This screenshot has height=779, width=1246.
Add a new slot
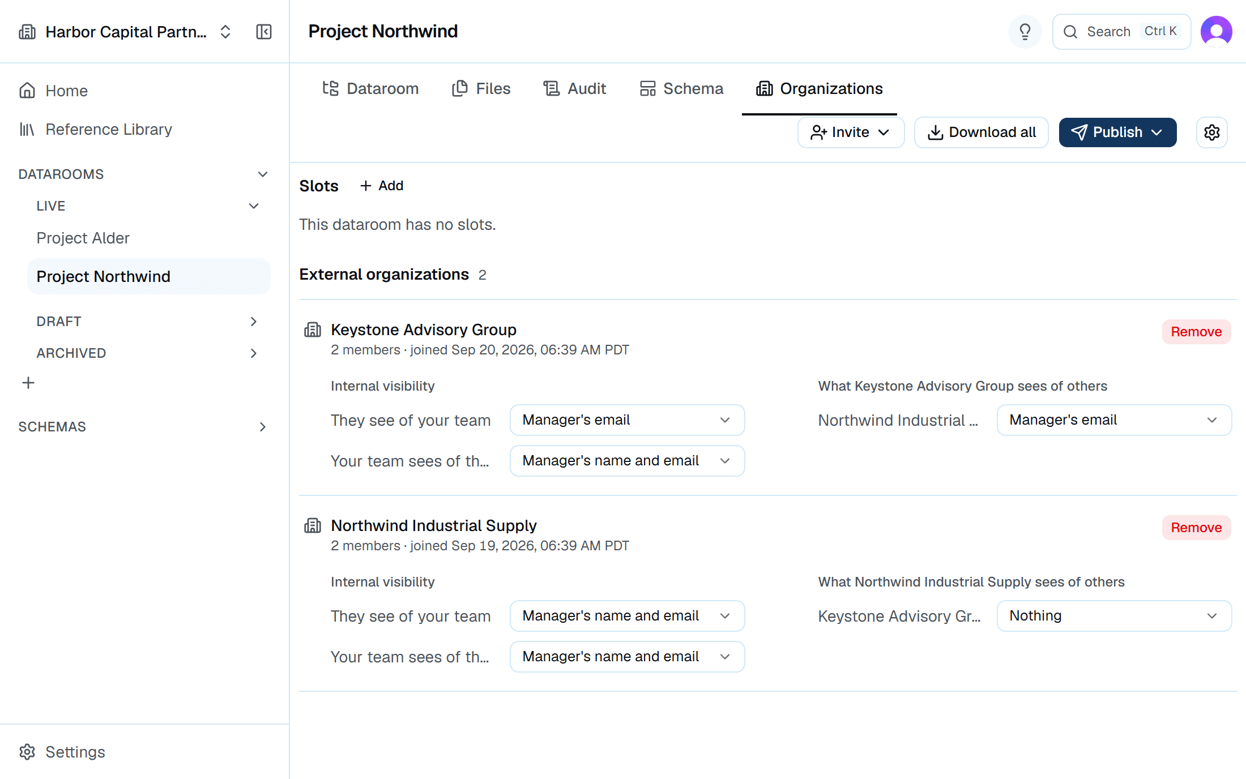[382, 186]
